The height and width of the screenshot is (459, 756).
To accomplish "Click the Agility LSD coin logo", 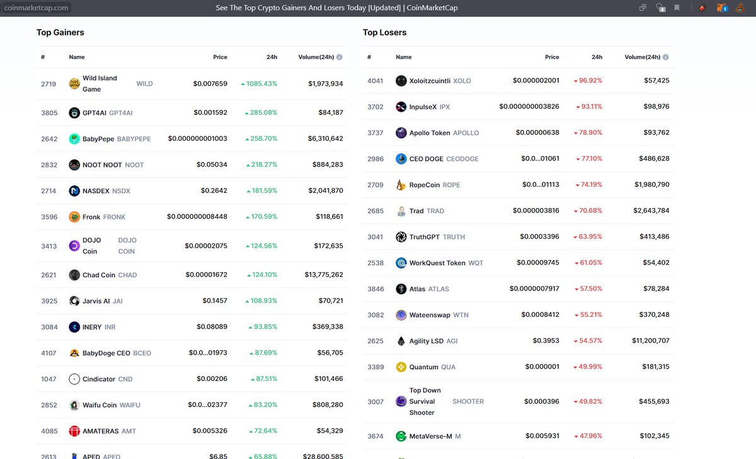I will [401, 341].
